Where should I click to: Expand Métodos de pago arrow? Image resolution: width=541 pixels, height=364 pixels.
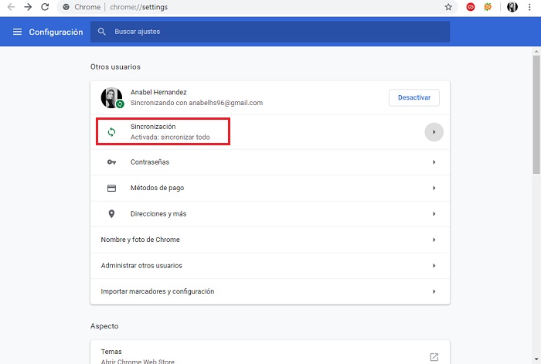click(434, 188)
